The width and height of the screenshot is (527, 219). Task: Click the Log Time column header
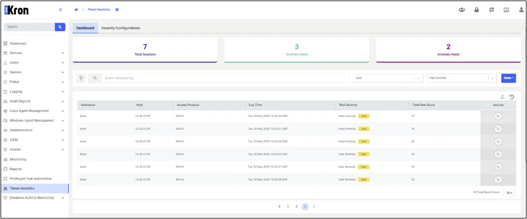pos(290,105)
